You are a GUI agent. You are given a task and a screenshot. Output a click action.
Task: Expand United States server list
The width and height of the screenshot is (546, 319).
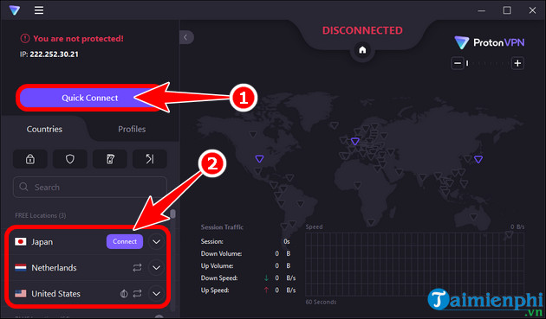(x=156, y=294)
